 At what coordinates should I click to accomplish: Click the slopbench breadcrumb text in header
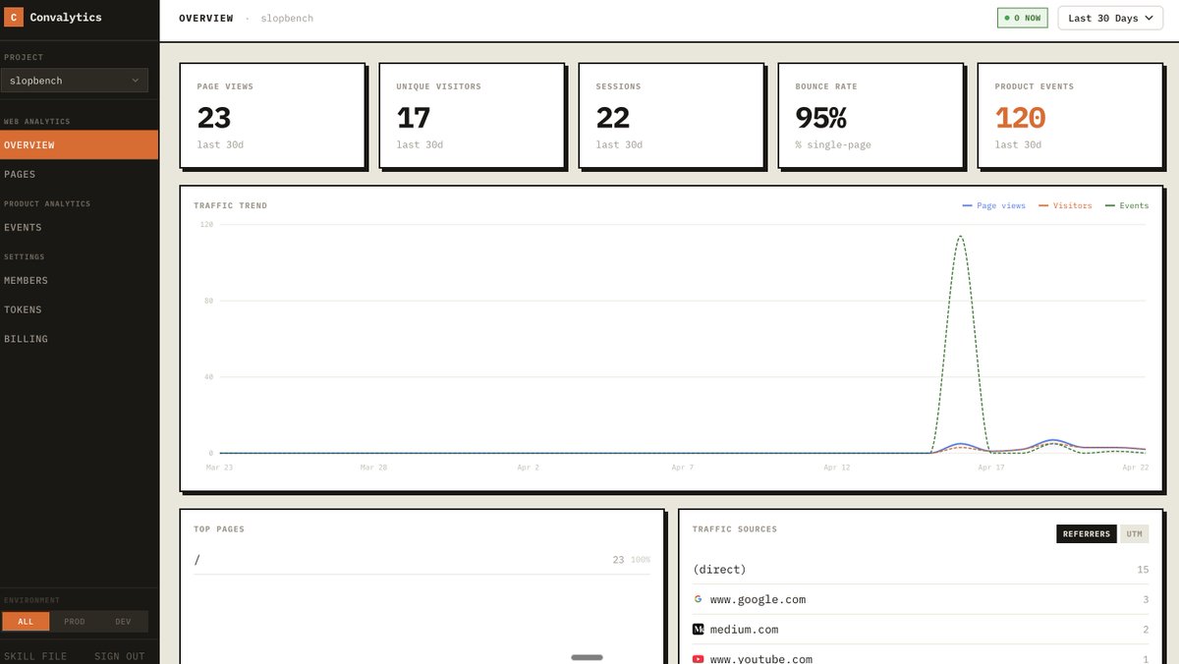pos(287,19)
